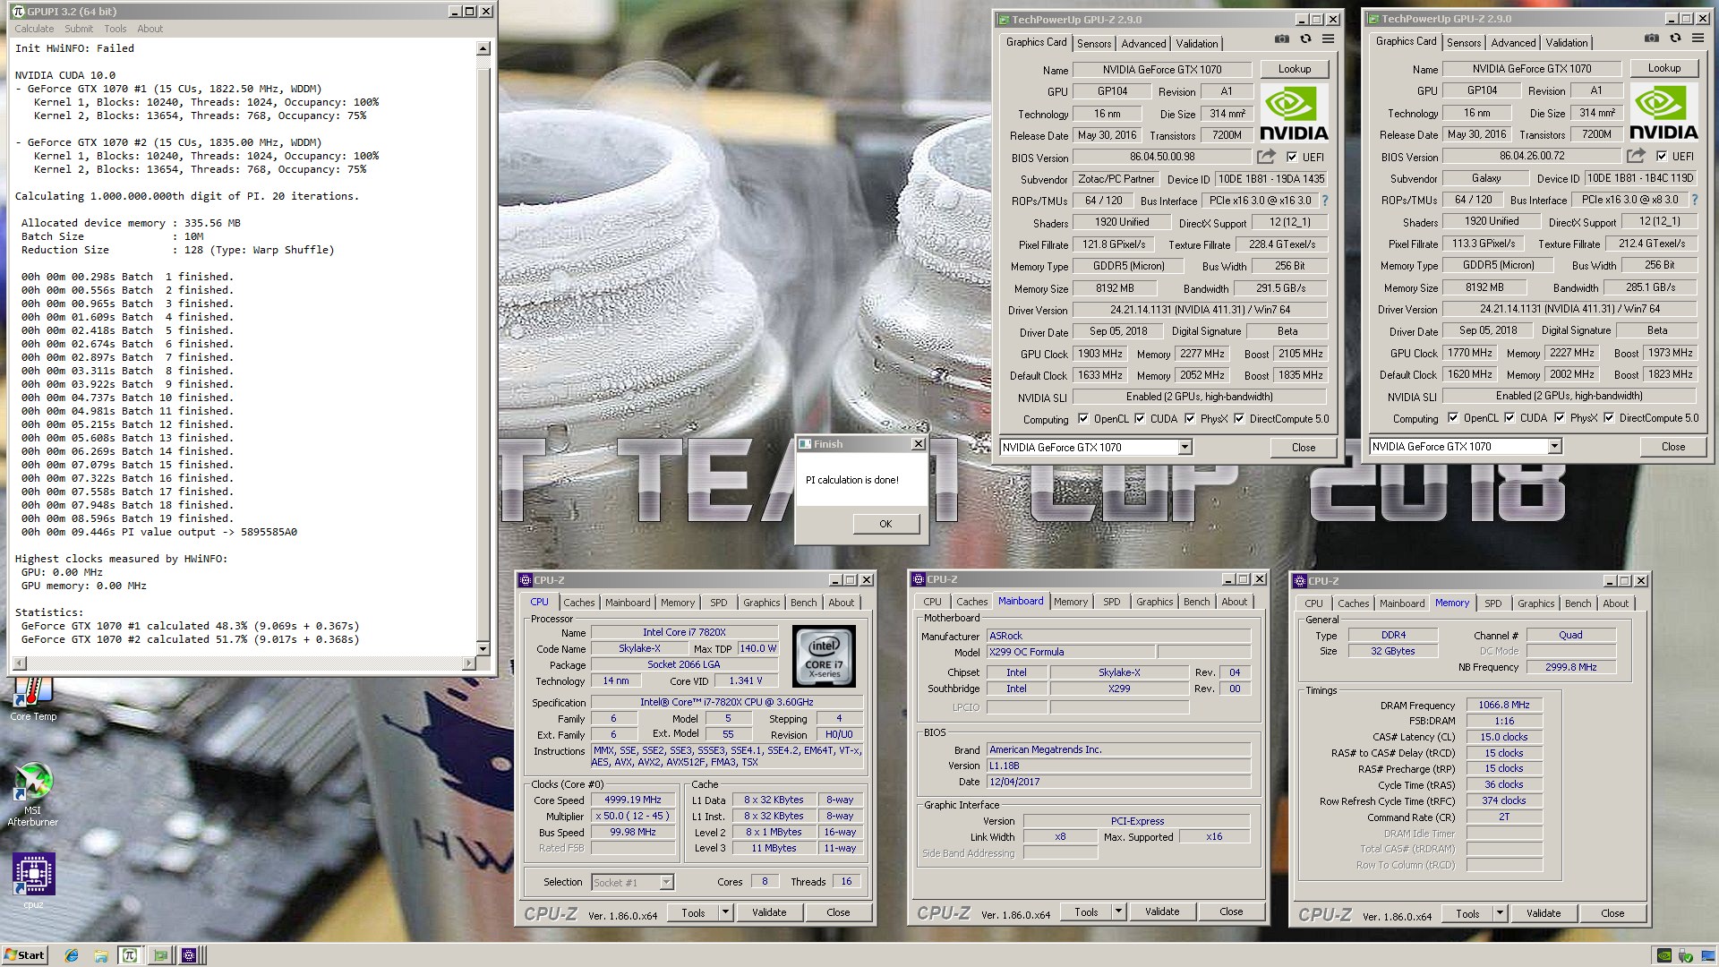Click Validate in CPU-Z Mainboard window

(x=1162, y=911)
